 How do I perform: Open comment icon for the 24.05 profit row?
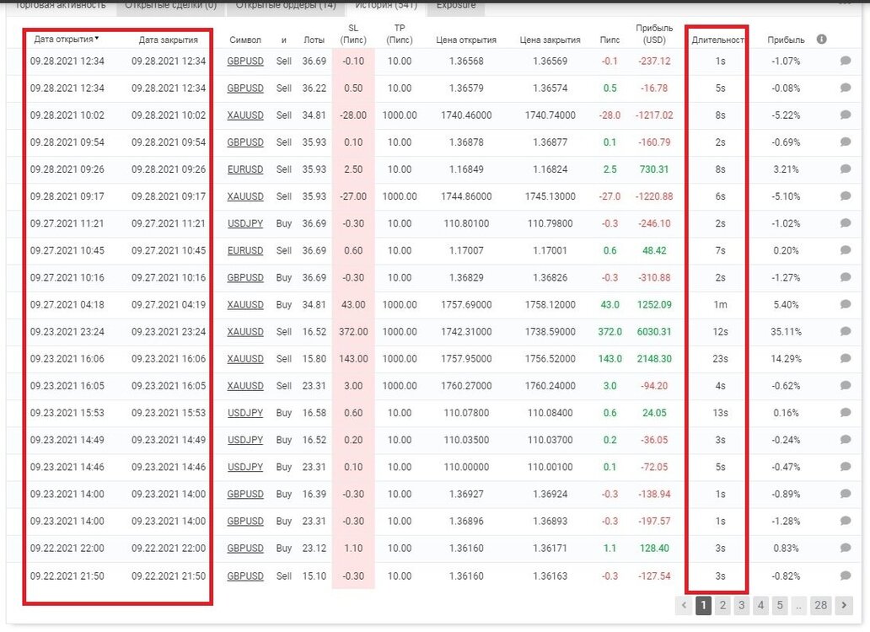click(846, 412)
